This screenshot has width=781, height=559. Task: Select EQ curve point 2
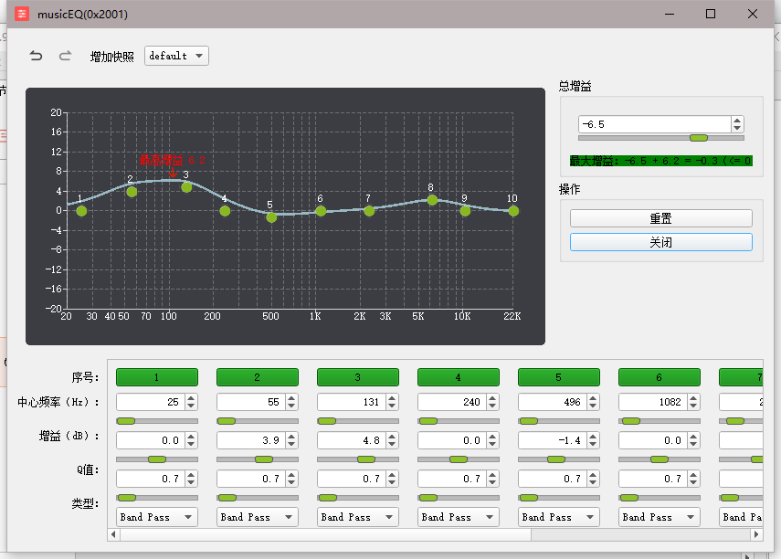tap(132, 192)
